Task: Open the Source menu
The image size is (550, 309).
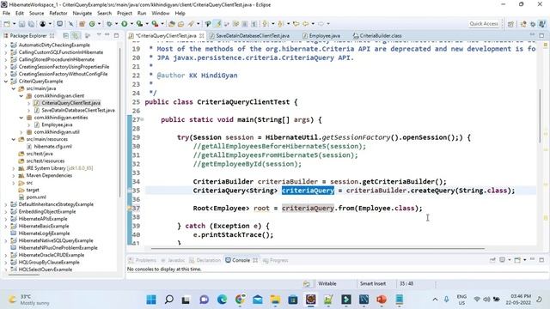Action: (x=36, y=14)
